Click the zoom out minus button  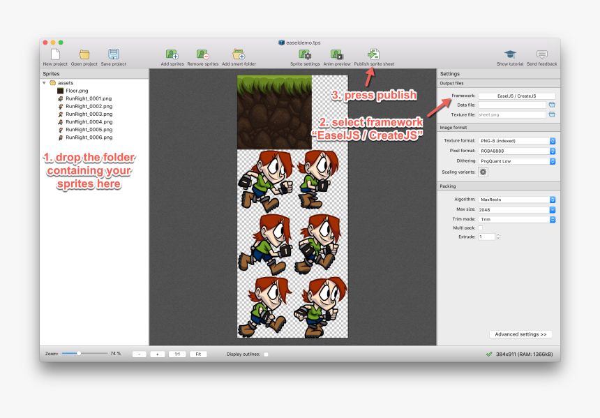(140, 354)
